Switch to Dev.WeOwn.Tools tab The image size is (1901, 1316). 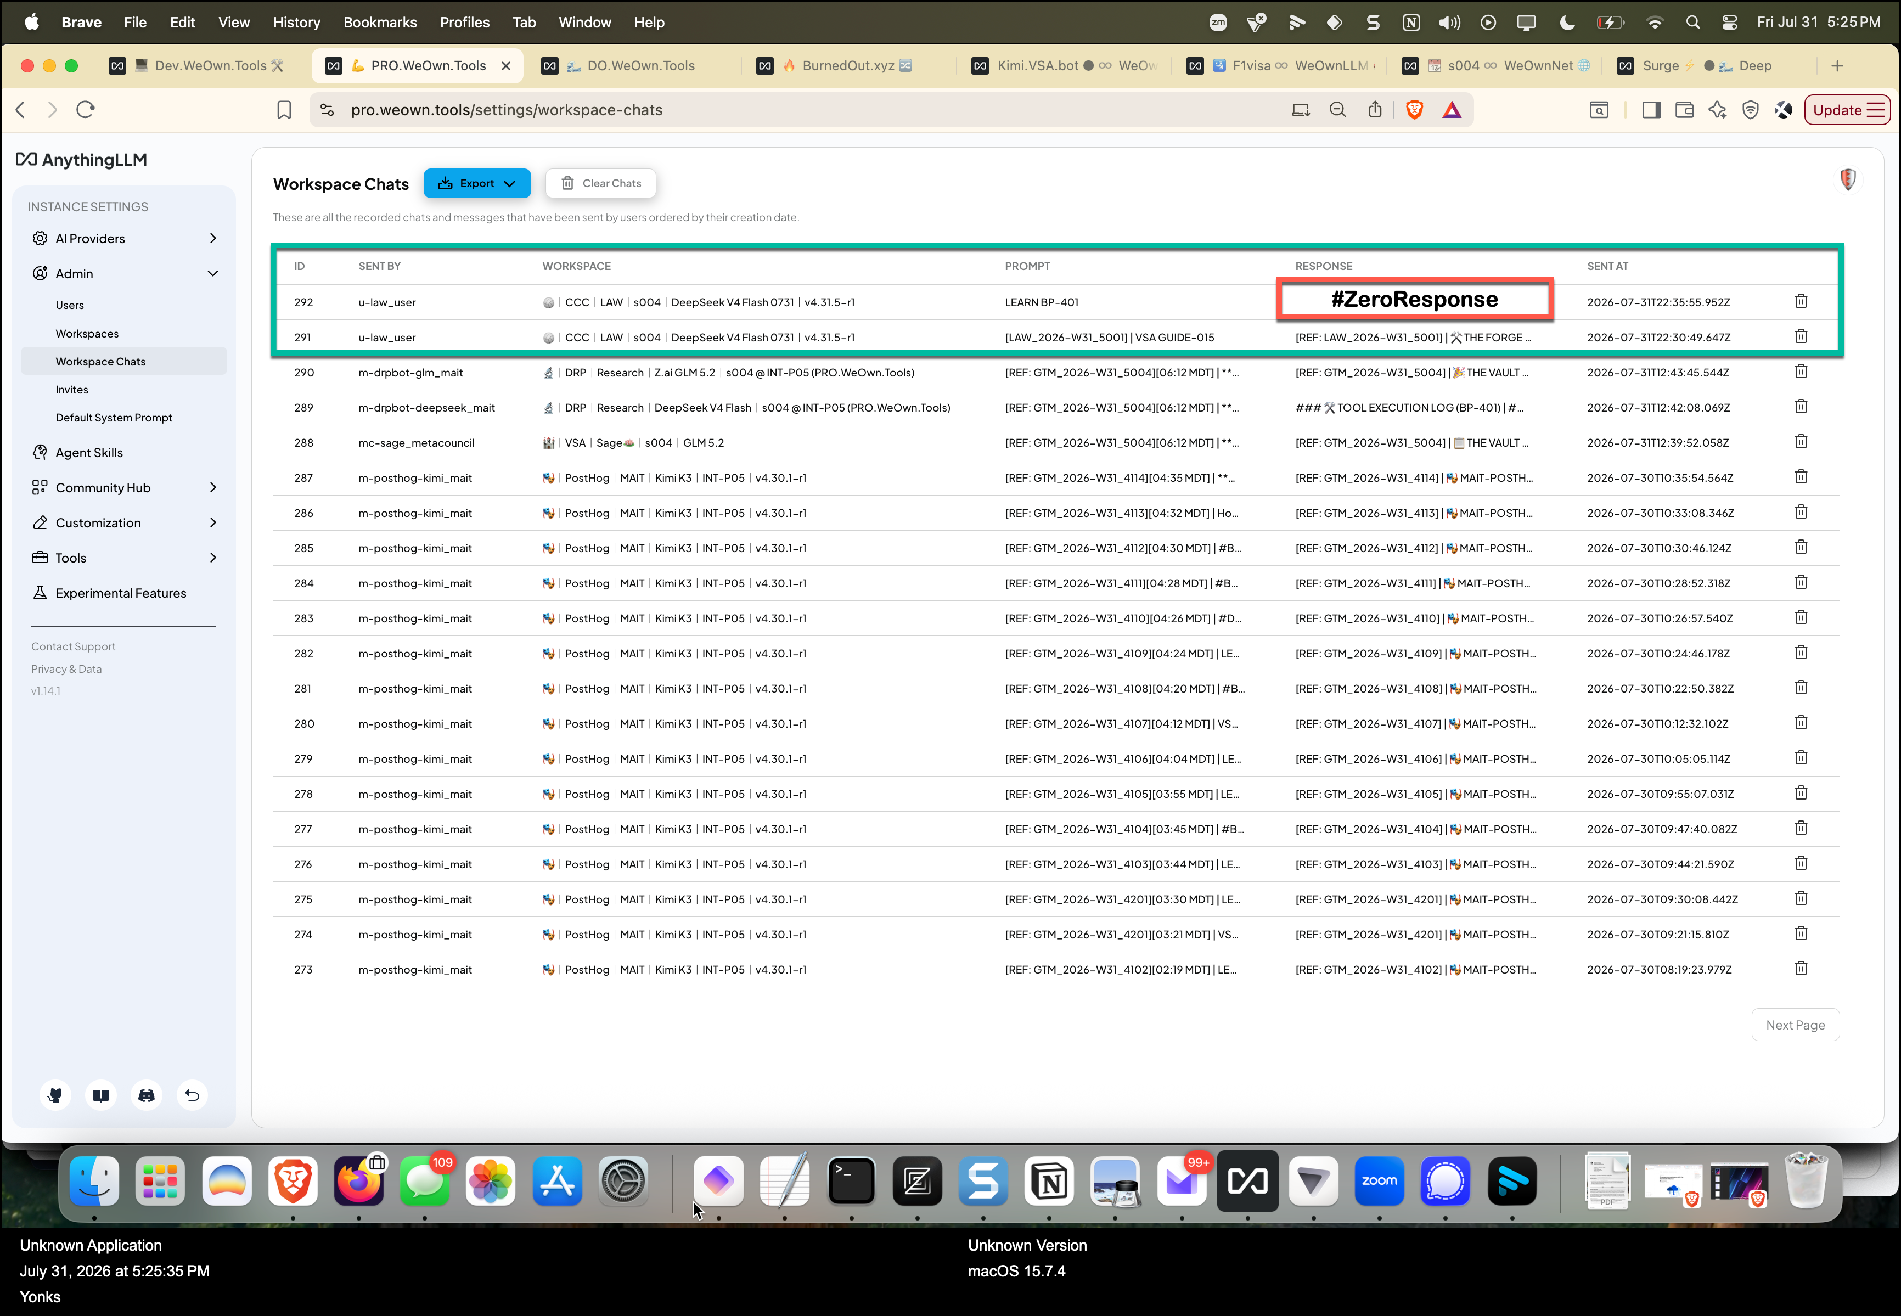pos(199,65)
